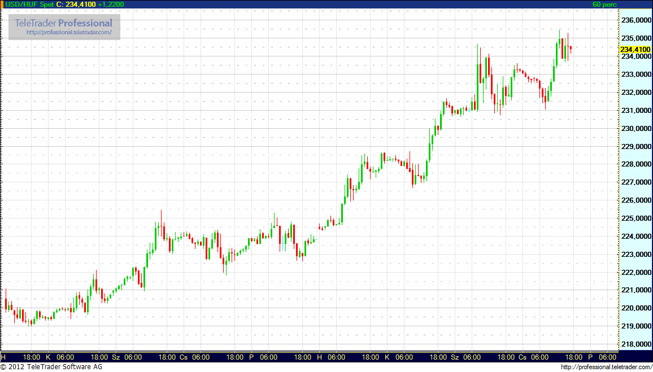This screenshot has width=653, height=372.
Task: Click the © 2012 TeleTrader Software AG text
Action: (x=51, y=367)
